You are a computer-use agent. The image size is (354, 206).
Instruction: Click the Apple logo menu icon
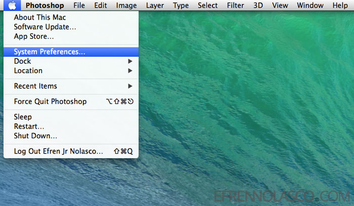[x=12, y=5]
